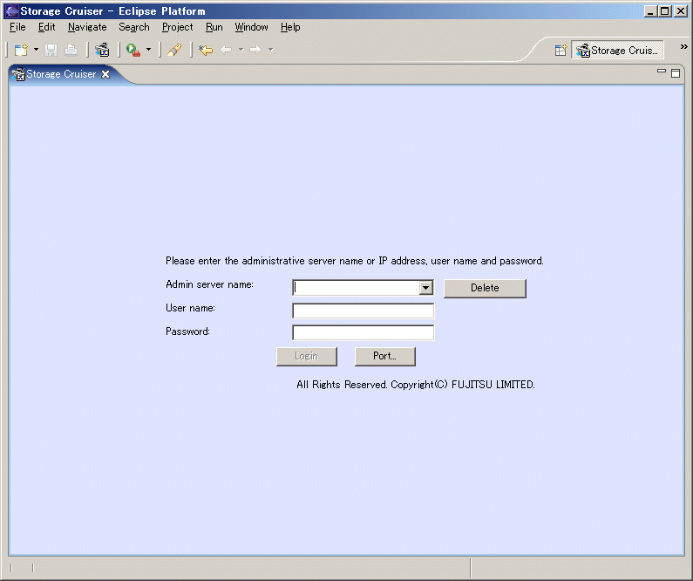Maximize the Storage Cruiser view panel
The height and width of the screenshot is (581, 693).
(676, 73)
